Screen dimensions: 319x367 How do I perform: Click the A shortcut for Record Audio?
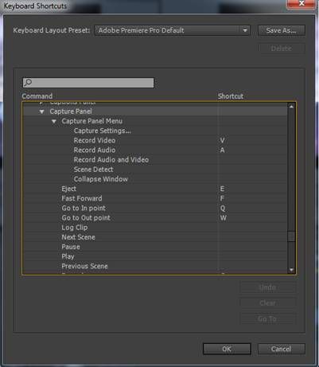click(x=222, y=150)
